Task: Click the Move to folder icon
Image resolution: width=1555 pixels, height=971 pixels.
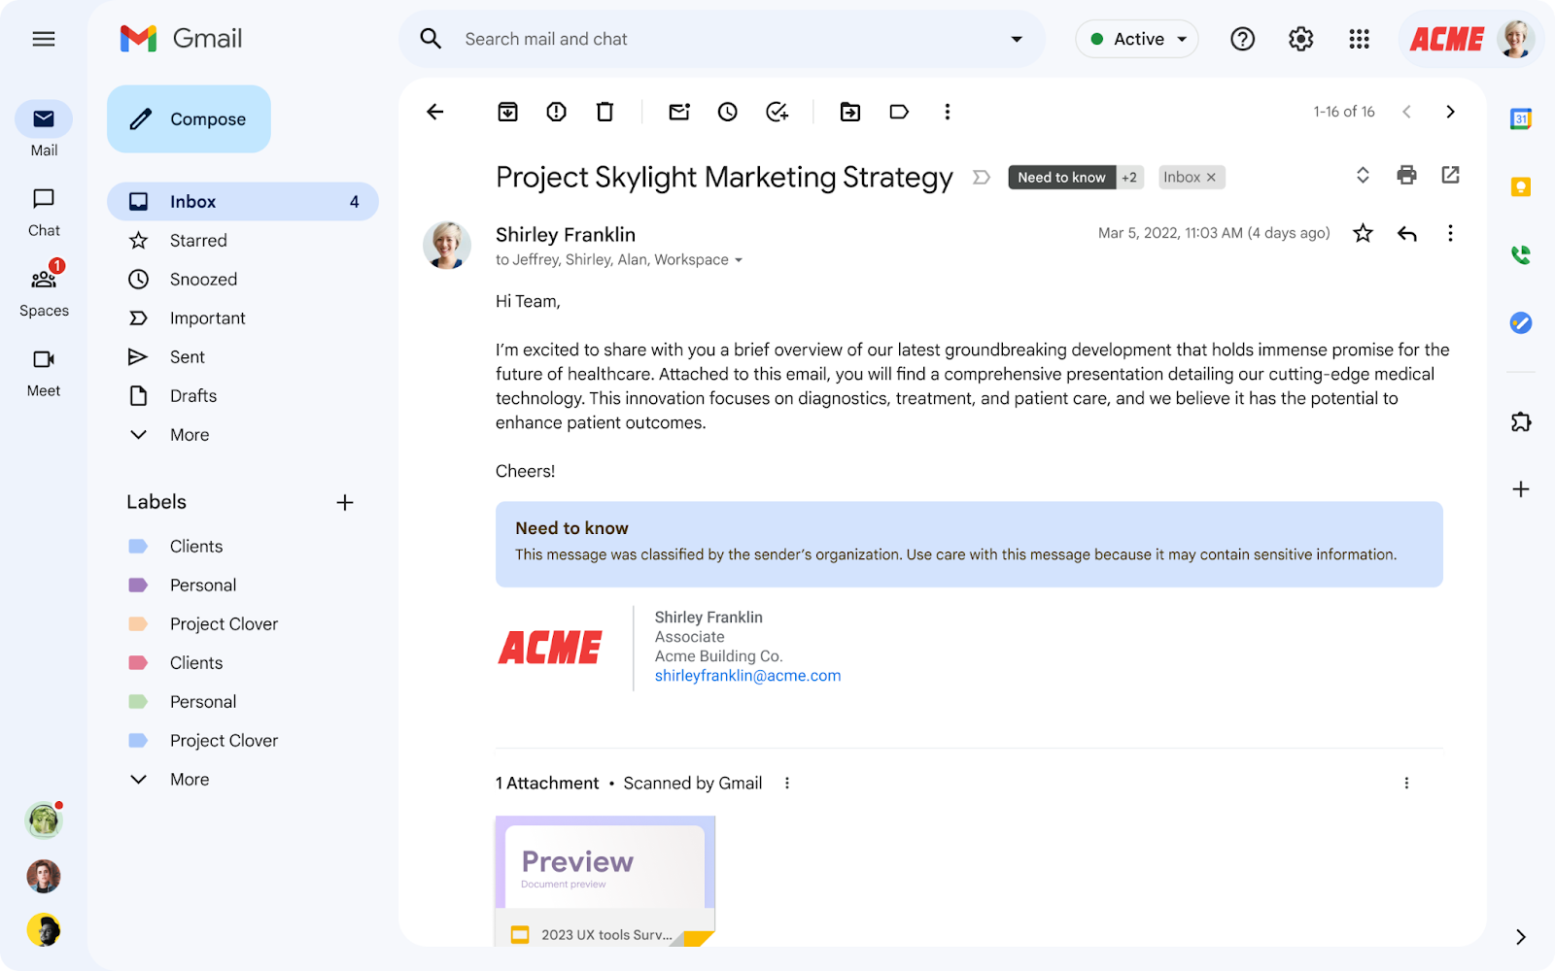Action: coord(850,112)
